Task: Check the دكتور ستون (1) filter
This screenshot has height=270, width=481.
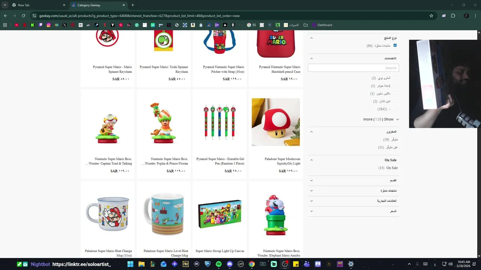Action: [x=395, y=93]
